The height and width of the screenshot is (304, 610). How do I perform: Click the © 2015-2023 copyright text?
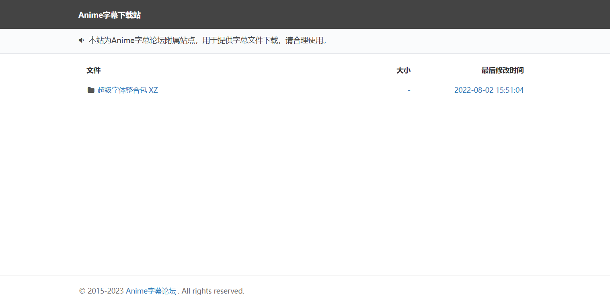pos(101,291)
